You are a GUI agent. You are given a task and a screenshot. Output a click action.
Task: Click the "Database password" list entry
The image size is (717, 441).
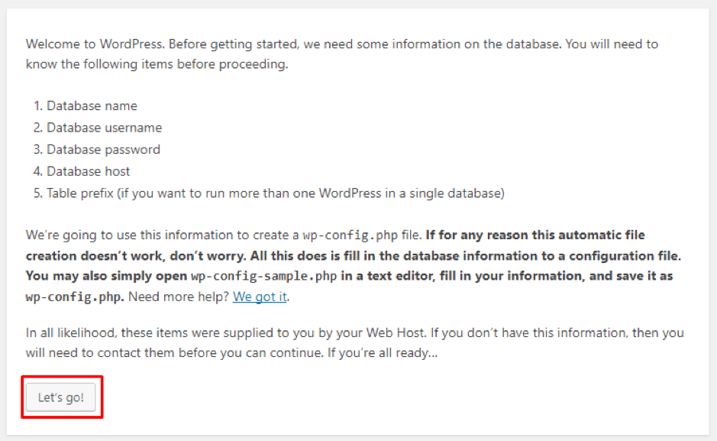click(x=103, y=150)
